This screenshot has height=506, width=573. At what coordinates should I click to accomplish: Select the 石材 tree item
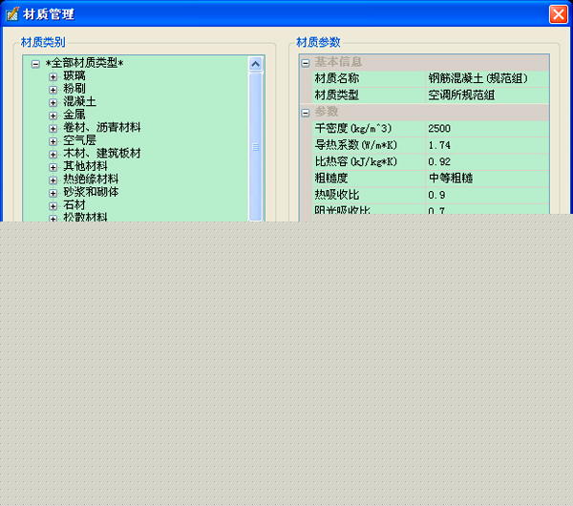74,205
